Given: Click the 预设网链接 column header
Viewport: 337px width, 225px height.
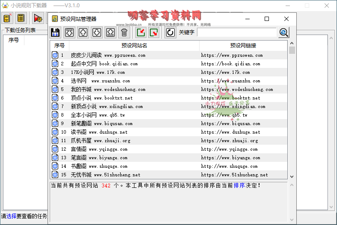Looking at the screenshot, I should pos(243,45).
